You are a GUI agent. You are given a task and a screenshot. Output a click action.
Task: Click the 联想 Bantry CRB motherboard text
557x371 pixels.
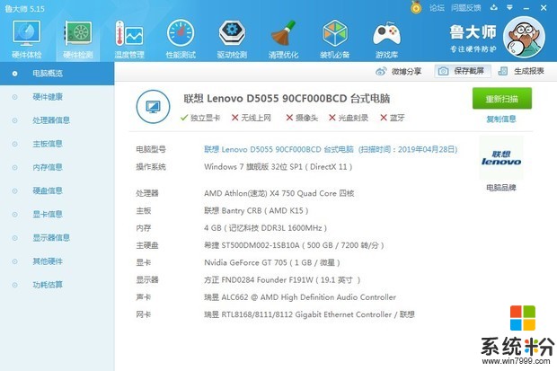(256, 211)
